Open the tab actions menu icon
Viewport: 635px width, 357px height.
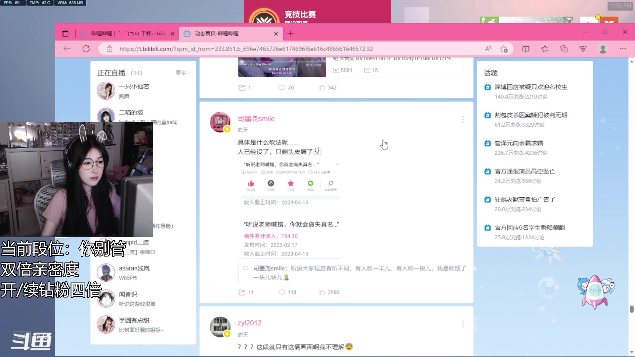[65, 33]
